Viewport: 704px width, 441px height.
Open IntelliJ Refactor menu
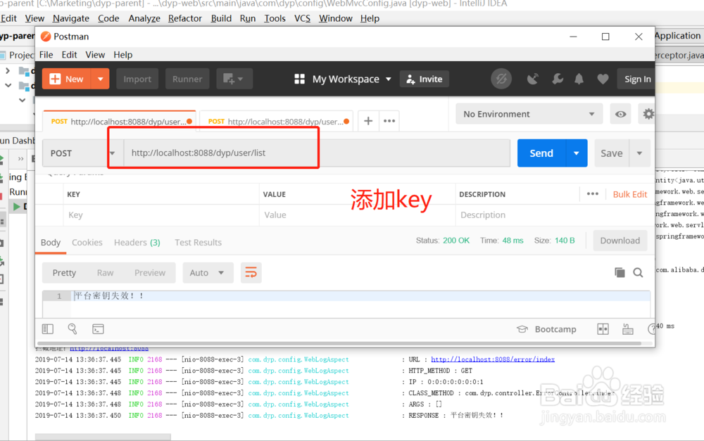click(185, 18)
